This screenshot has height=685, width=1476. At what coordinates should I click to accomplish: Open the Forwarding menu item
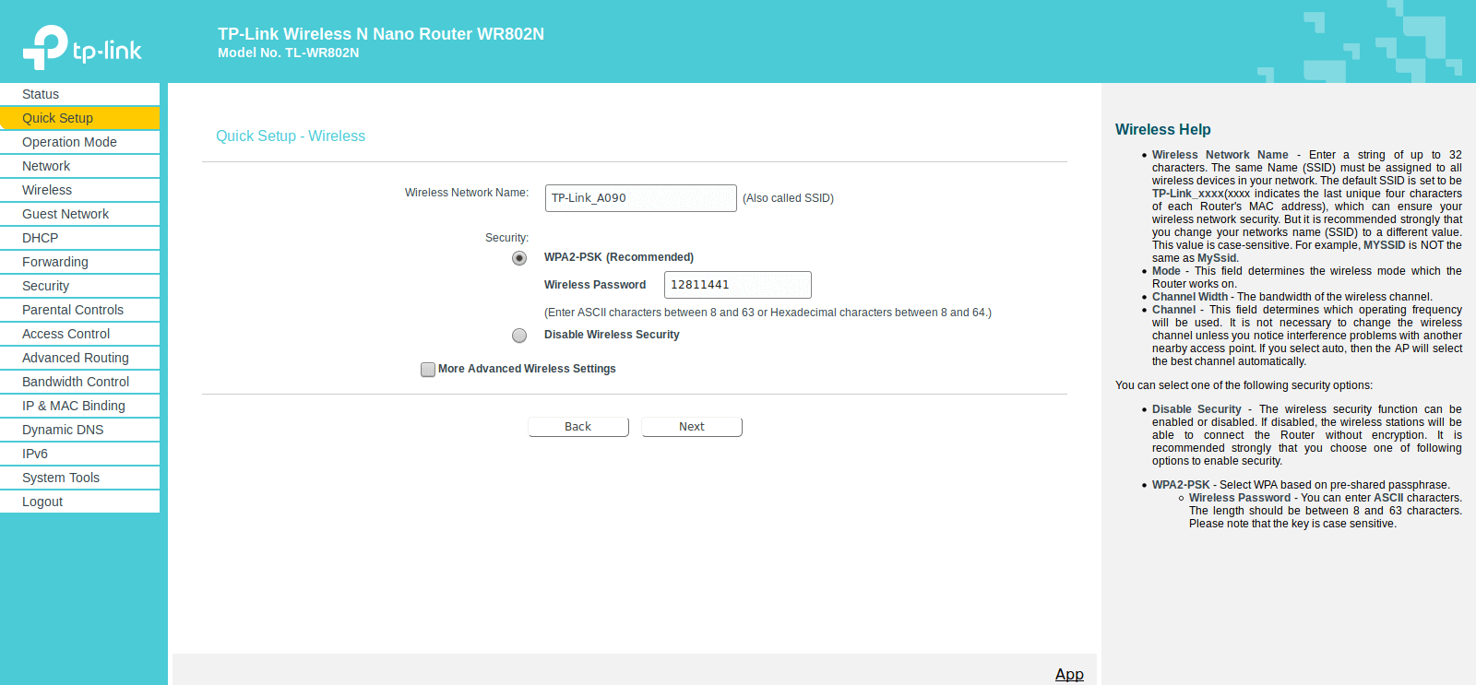79,262
